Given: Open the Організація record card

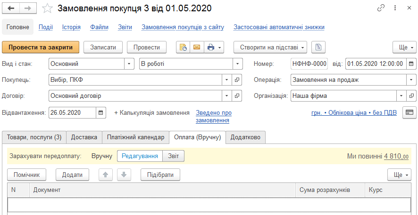Looking at the screenshot, I should click(x=411, y=96).
